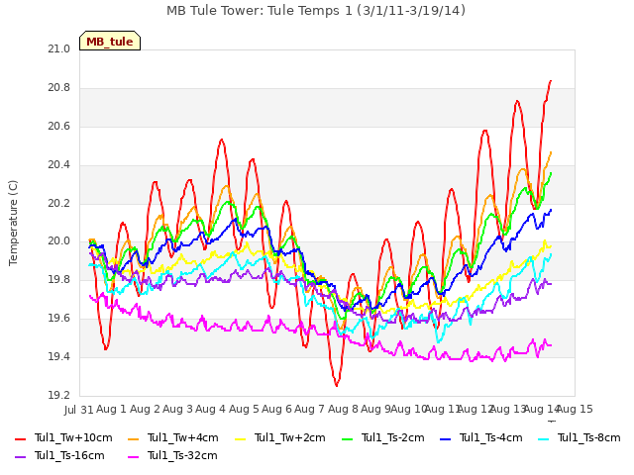Click magenta swatch for Tul1_Ts-32cm

[x=133, y=456]
